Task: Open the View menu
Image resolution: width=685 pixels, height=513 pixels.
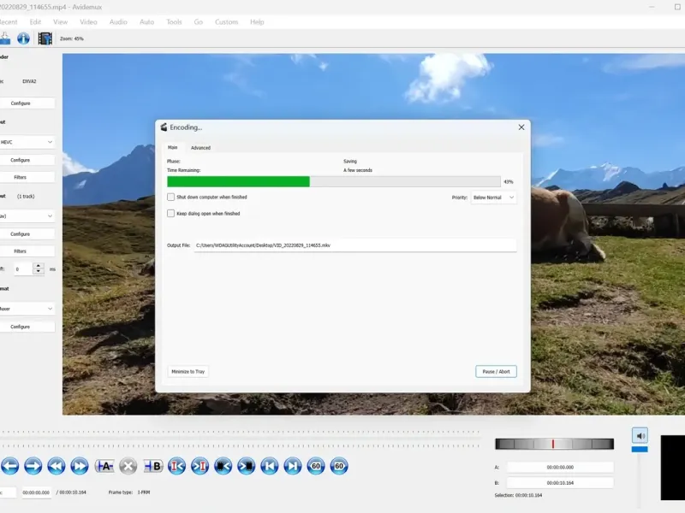Action: pyautogui.click(x=60, y=22)
